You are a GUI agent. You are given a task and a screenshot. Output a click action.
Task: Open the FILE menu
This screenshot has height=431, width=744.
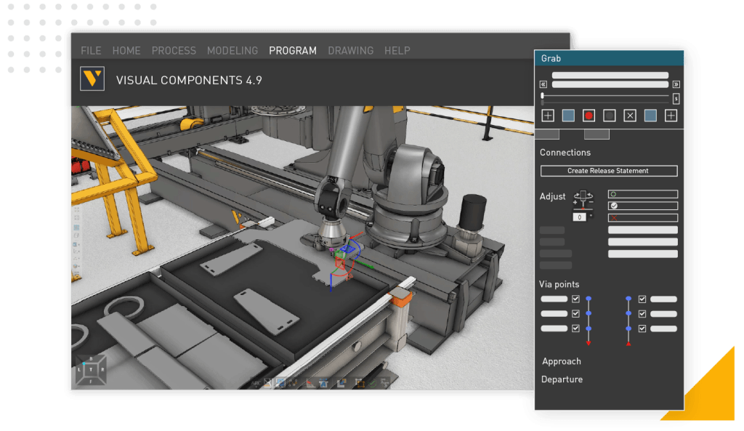coord(91,50)
